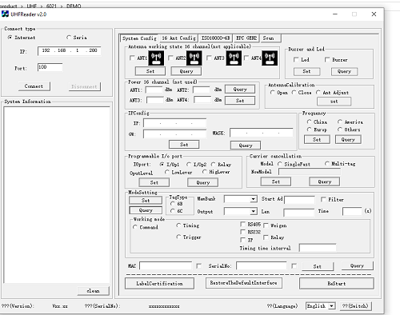
Task: Select America frequency region
Action: (340, 122)
